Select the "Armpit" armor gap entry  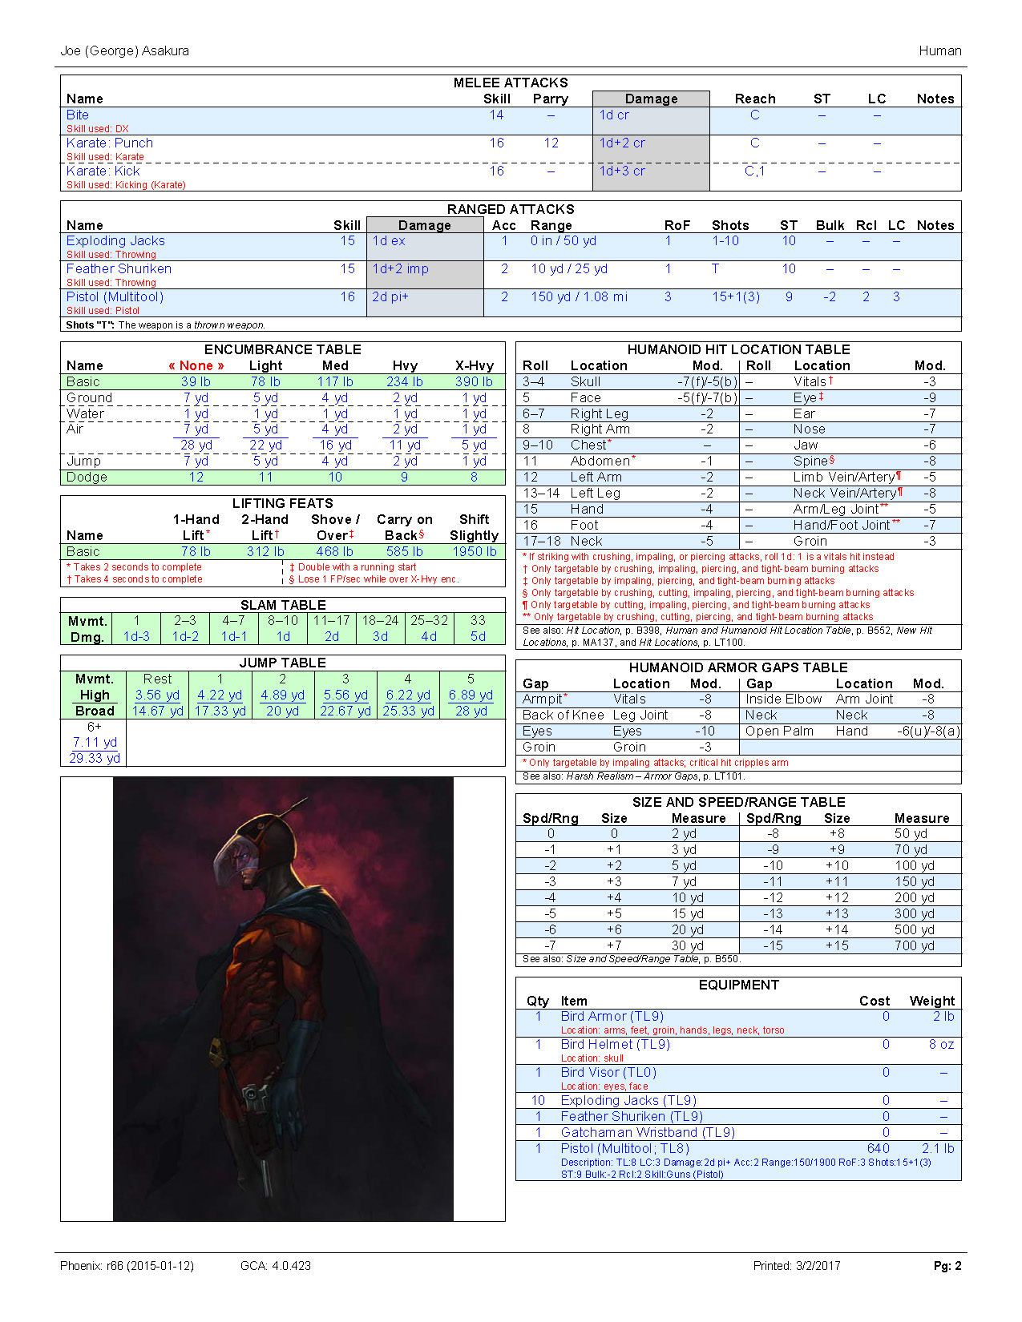pos(543,699)
